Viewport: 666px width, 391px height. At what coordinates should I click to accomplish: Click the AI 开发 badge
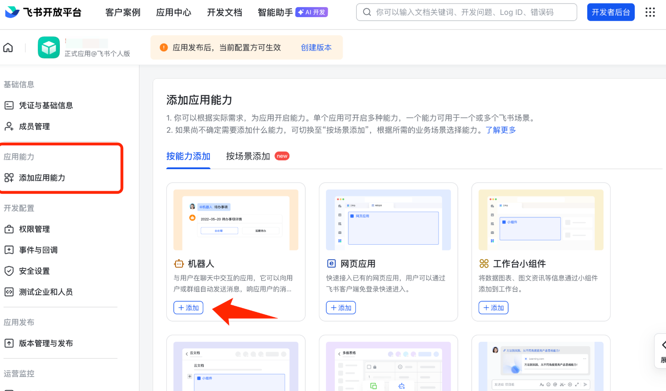[x=312, y=12]
